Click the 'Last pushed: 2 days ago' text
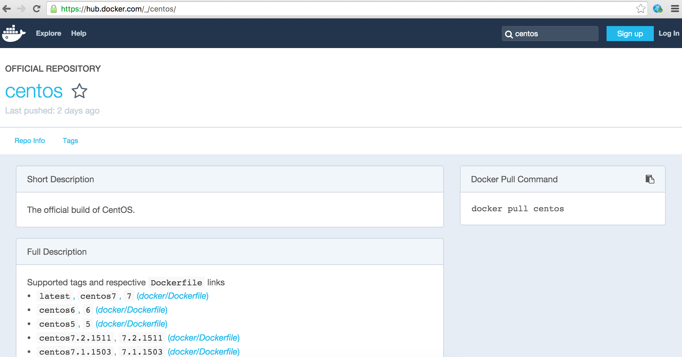Screen dimensions: 682x357 pyautogui.click(x=52, y=111)
